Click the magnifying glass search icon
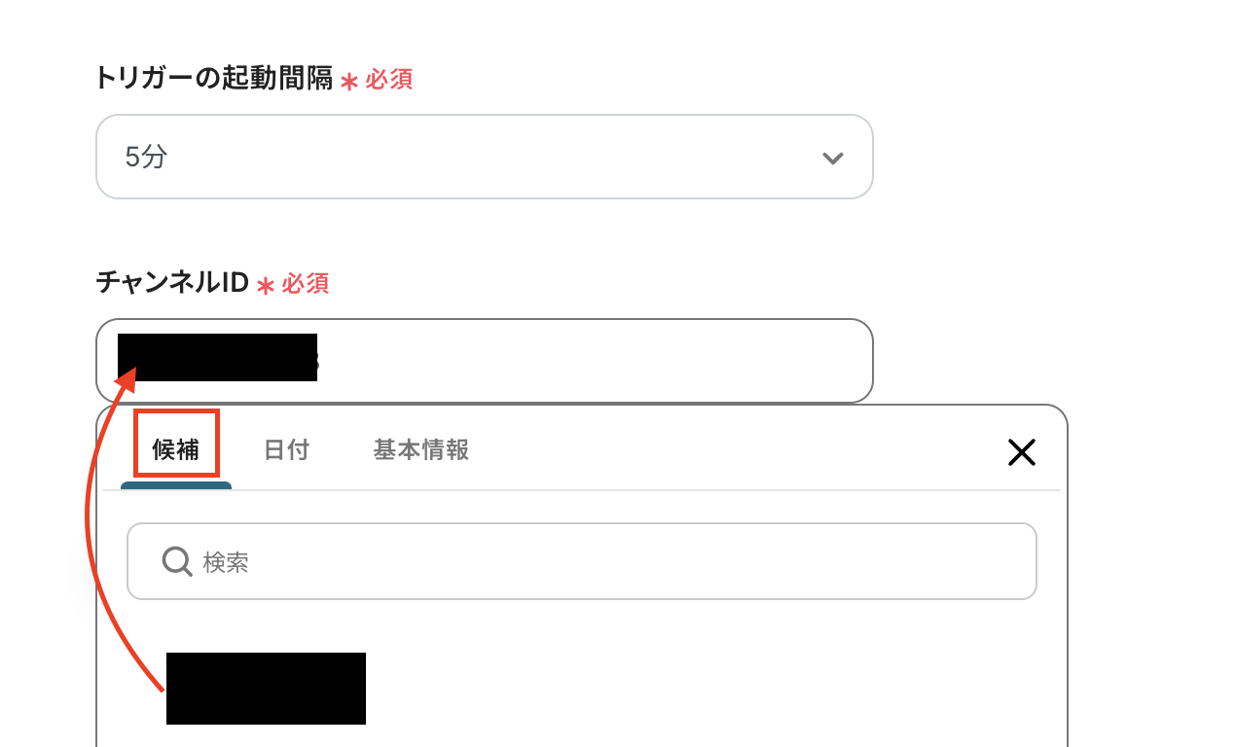 click(177, 561)
